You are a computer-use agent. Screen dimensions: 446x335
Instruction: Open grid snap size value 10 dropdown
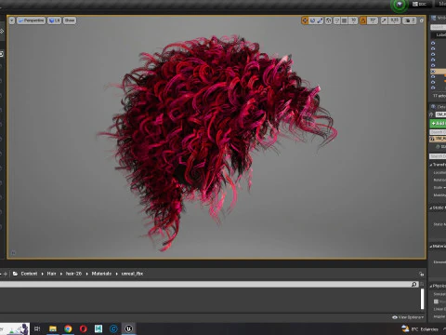coord(353,20)
